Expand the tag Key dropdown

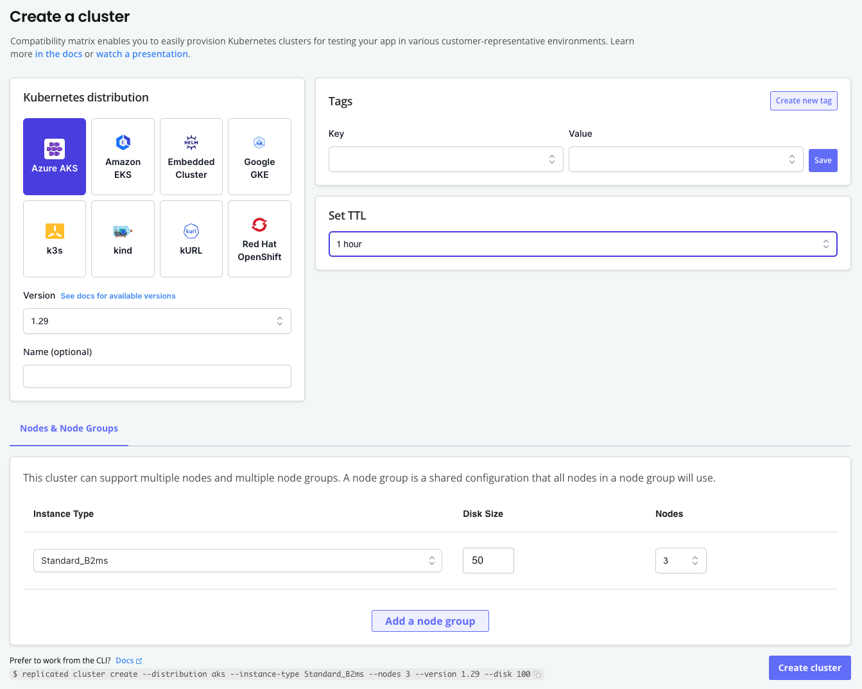pos(445,159)
